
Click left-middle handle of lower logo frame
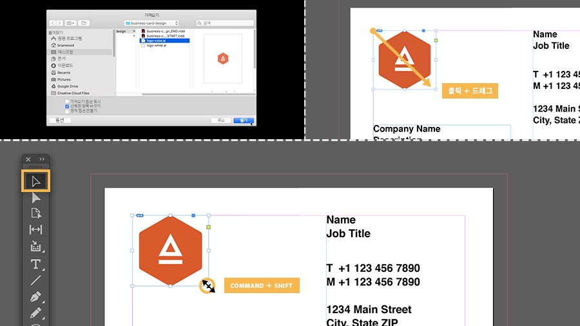[x=132, y=251]
